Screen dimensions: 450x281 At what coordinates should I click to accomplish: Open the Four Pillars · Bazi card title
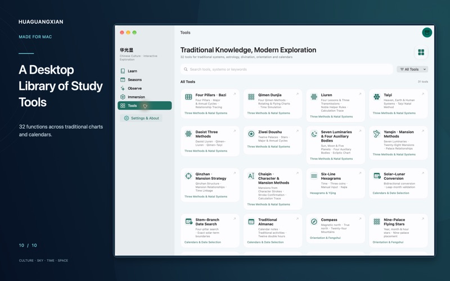210,95
